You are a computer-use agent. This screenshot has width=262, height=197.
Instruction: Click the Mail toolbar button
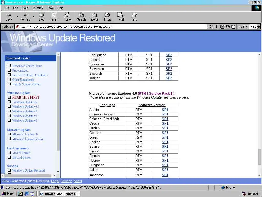[x=121, y=17]
